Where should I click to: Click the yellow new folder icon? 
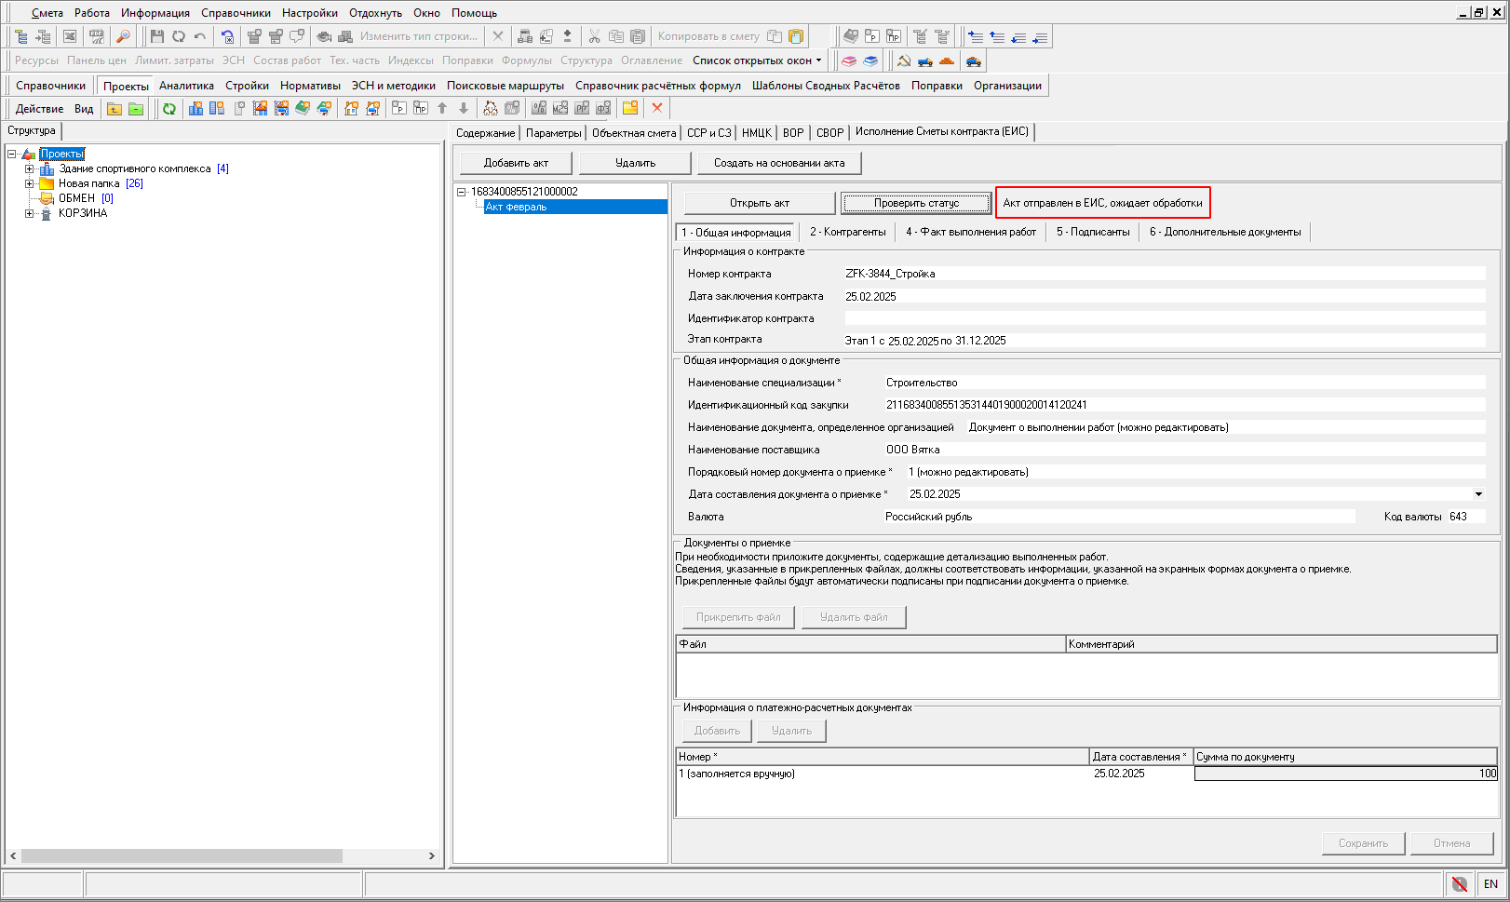pyautogui.click(x=630, y=108)
